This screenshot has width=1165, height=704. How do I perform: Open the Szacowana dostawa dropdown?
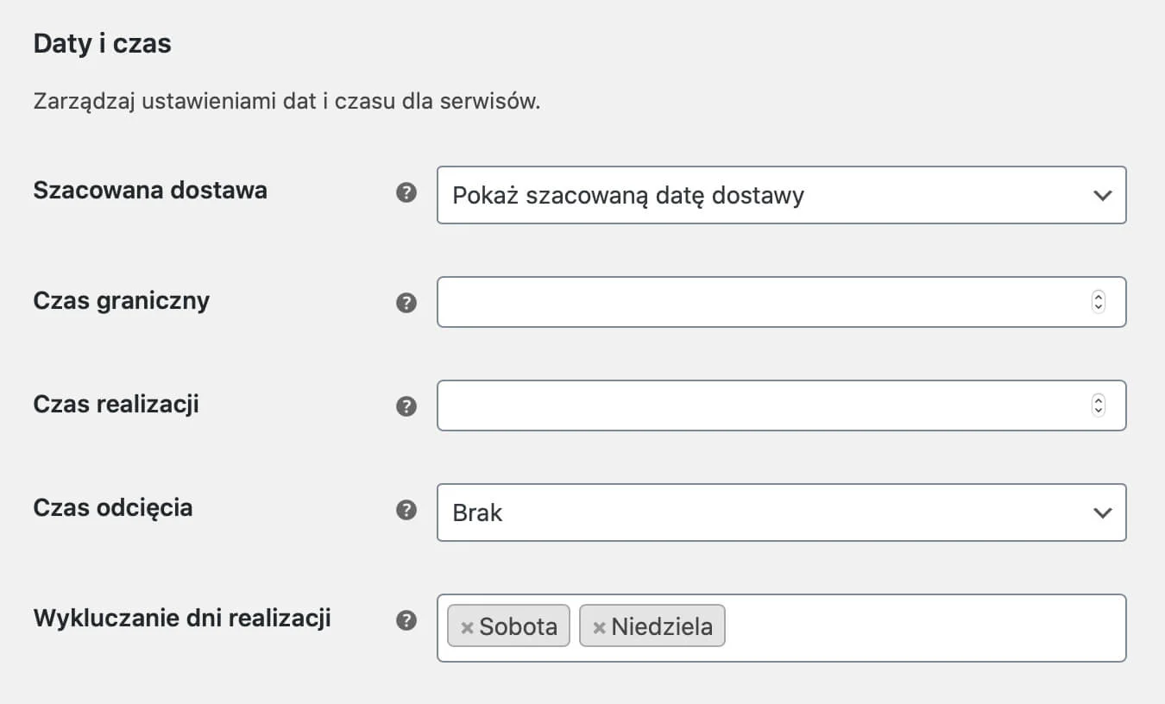[759, 195]
